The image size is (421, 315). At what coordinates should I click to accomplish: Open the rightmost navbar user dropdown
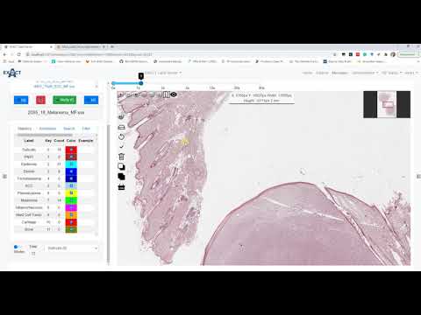click(x=411, y=73)
